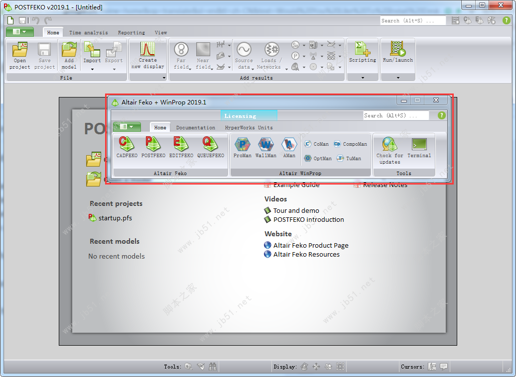Expand the S-parameter (S21) dropdown arrow
Viewport: 516px width, 377px height.
click(x=304, y=45)
